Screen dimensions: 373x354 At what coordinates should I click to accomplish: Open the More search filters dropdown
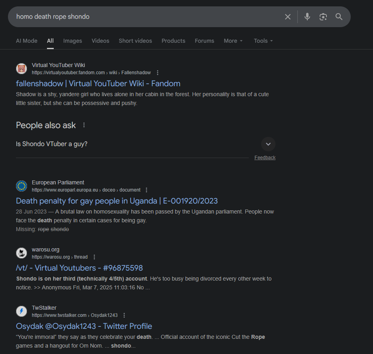[233, 41]
